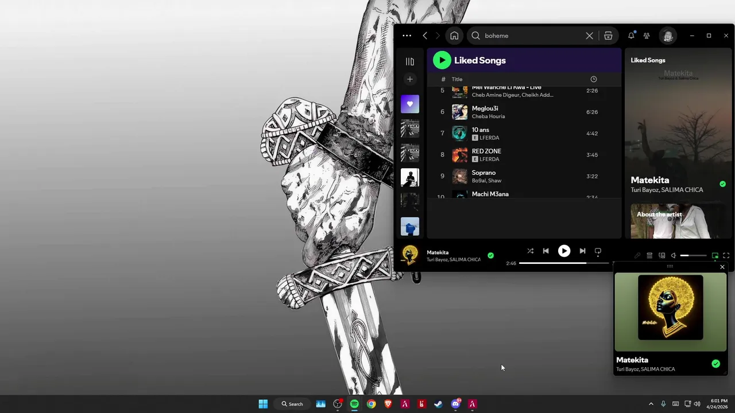The width and height of the screenshot is (735, 413).
Task: Expand Your Library sidebar
Action: [409, 61]
